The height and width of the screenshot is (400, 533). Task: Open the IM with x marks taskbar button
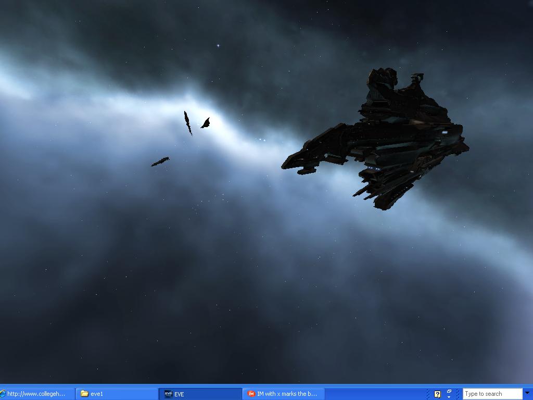284,394
